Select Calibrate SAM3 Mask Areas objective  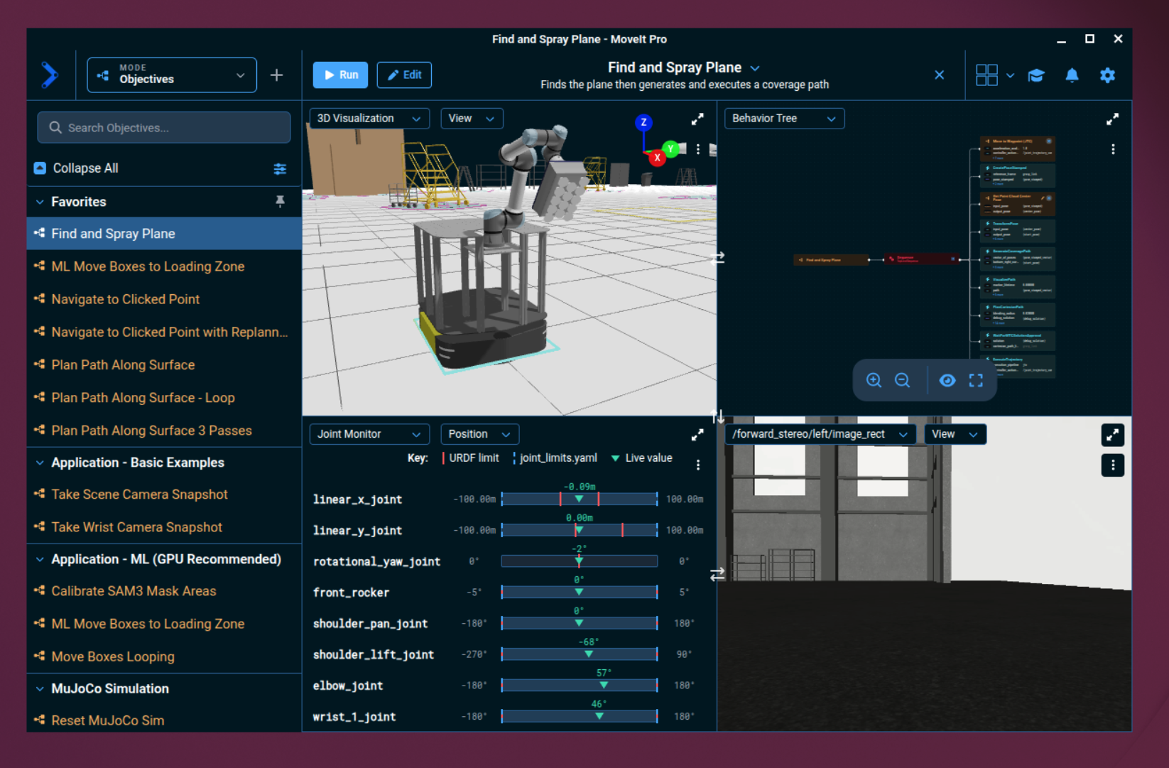click(164, 591)
